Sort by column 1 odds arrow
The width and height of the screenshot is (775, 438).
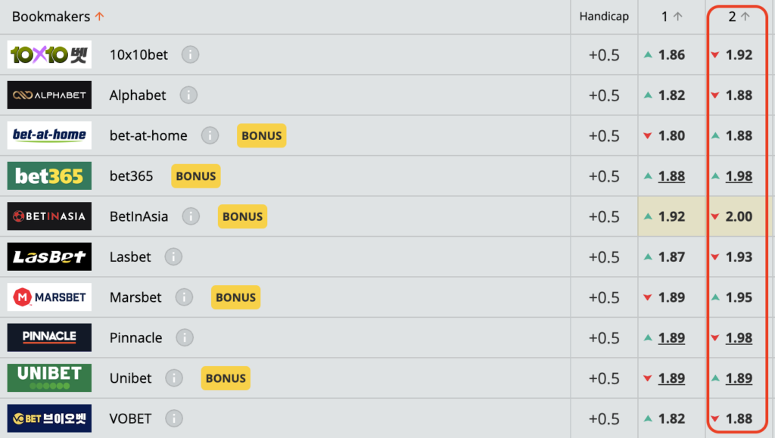coord(678,17)
